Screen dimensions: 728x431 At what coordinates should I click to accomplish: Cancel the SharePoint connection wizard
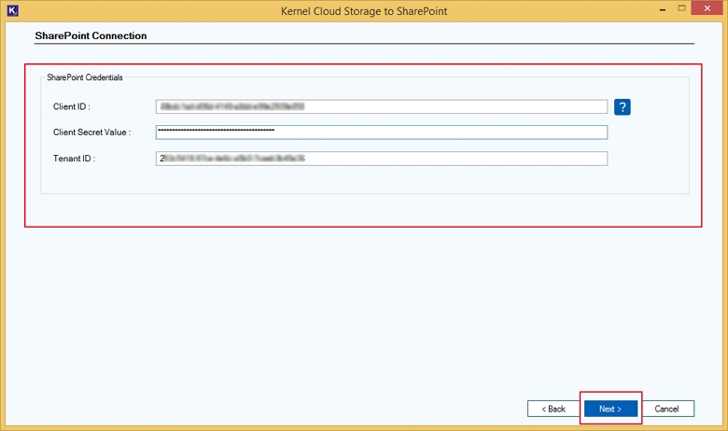(666, 409)
